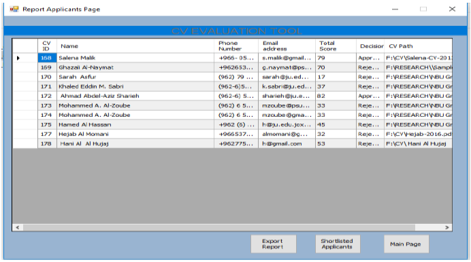Click CV ID cell 172
Image resolution: width=471 pixels, height=262 pixels.
[x=47, y=96]
